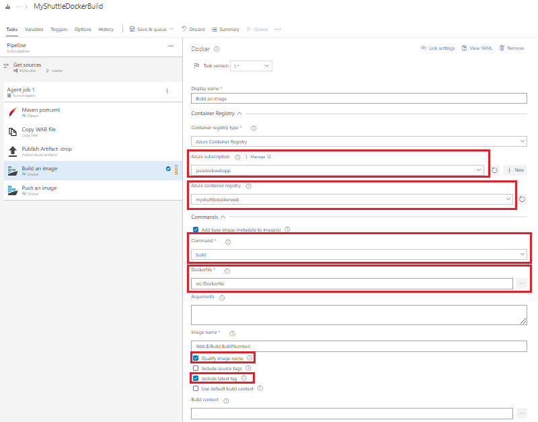
Task: Collapse the Commands section
Action: click(x=223, y=217)
